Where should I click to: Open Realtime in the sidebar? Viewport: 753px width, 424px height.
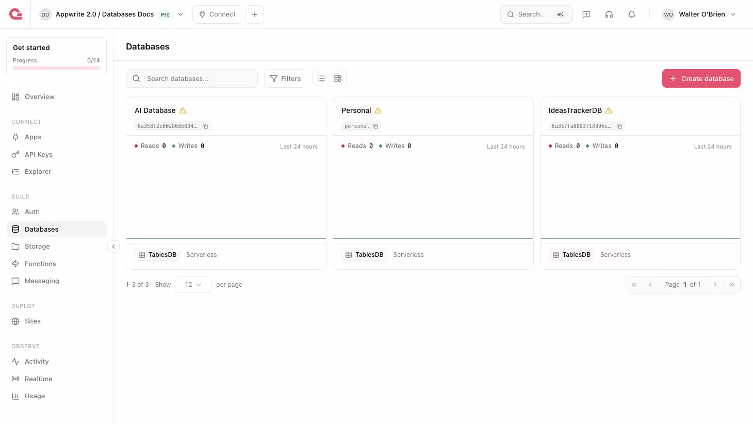[56, 379]
